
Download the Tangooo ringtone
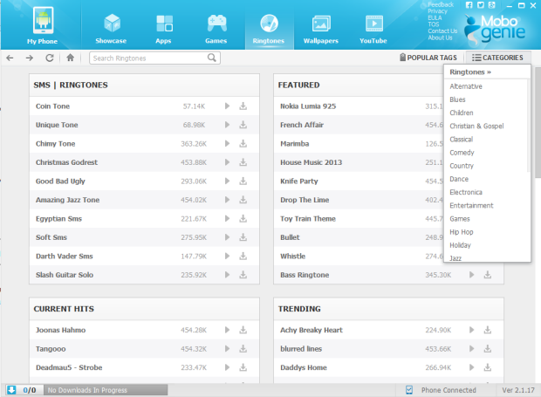[243, 349]
